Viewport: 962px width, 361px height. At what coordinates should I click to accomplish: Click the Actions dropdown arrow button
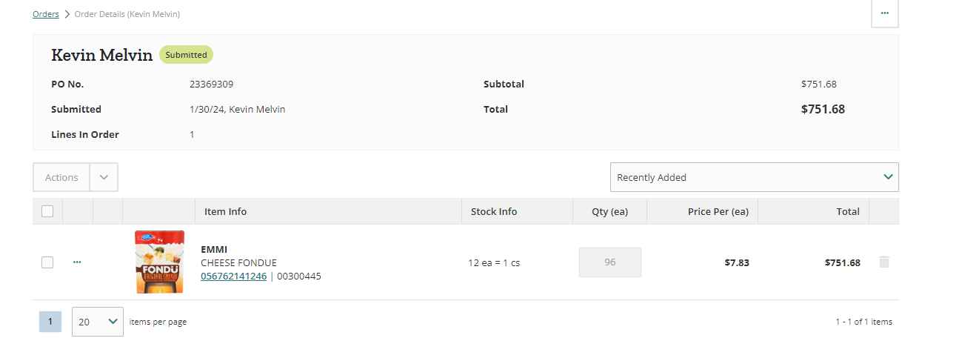pyautogui.click(x=104, y=177)
